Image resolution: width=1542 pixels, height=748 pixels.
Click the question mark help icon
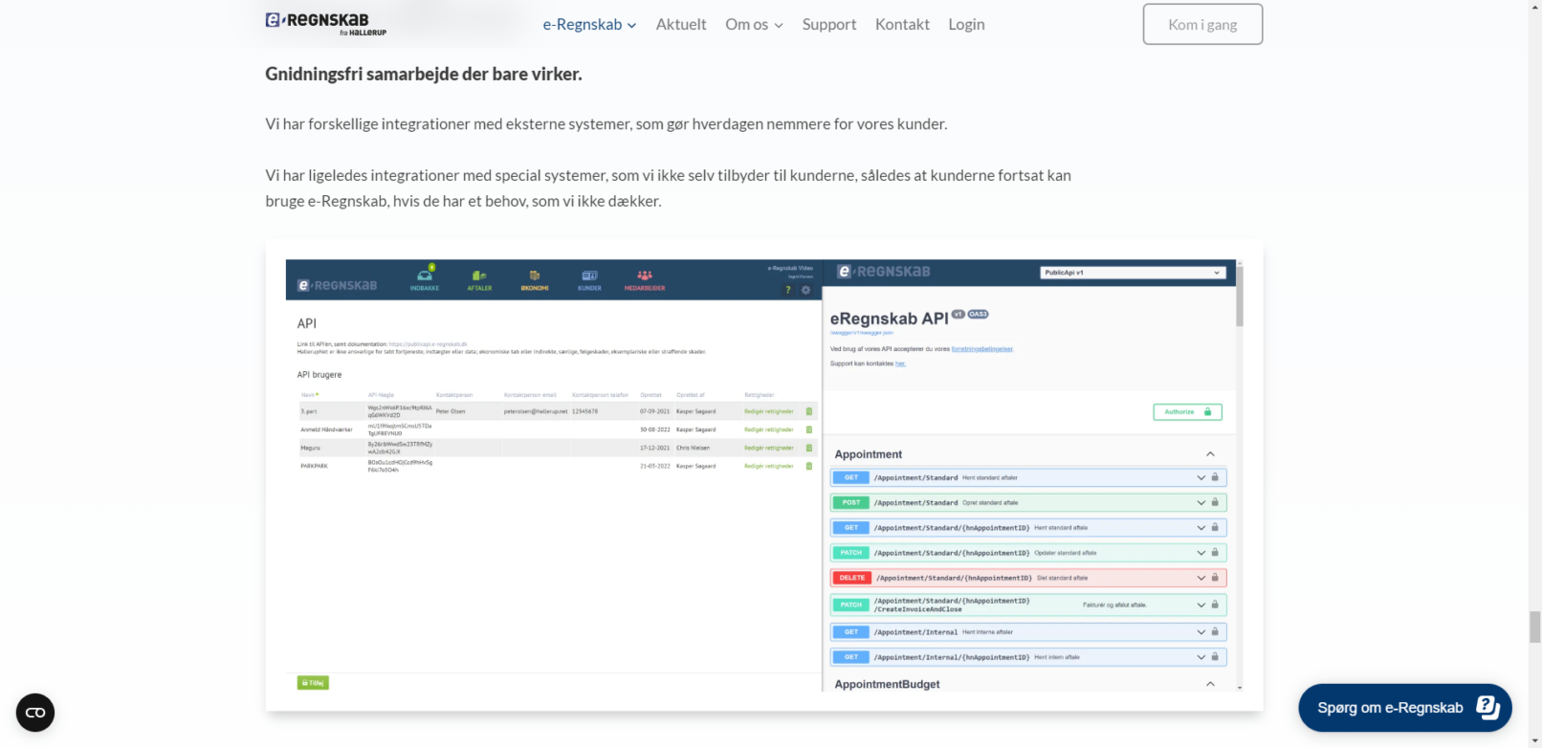[788, 290]
